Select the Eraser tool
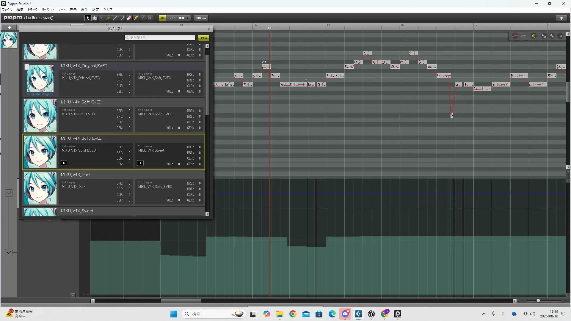 [x=129, y=18]
